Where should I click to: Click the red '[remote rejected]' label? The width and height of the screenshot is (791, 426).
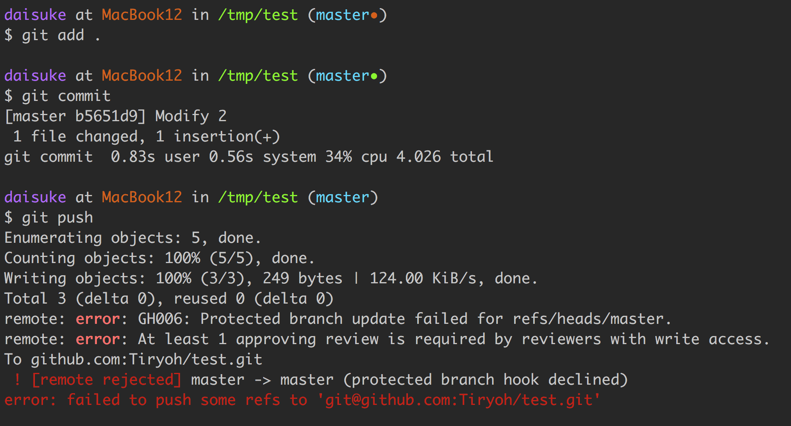[x=107, y=380]
